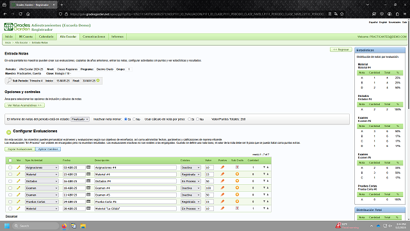The image size is (410, 231).
Task: Click the browser reload button
Action: click(x=20, y=14)
